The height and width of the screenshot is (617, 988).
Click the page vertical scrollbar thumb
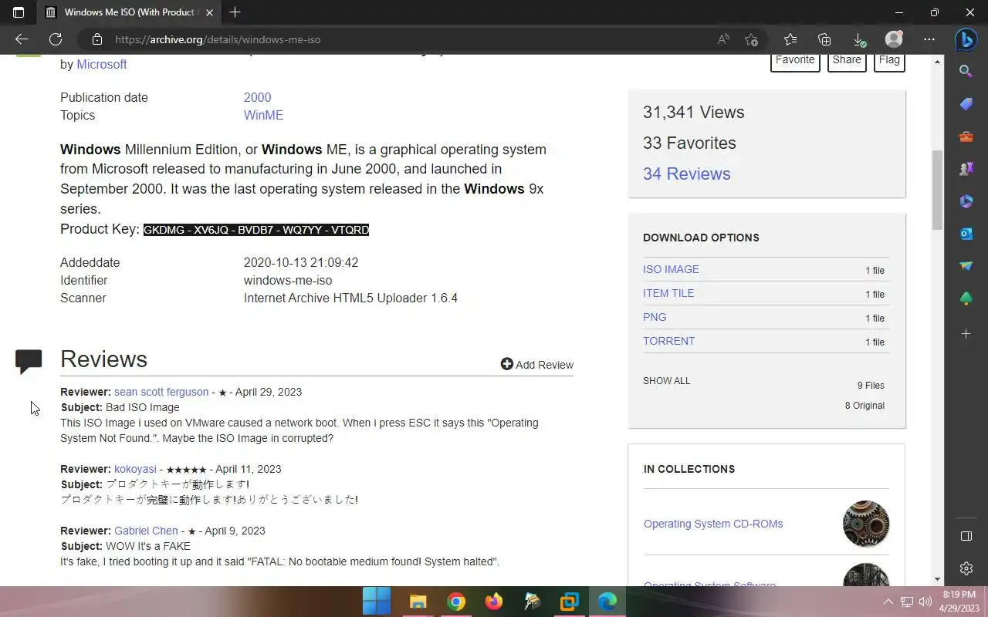click(938, 190)
